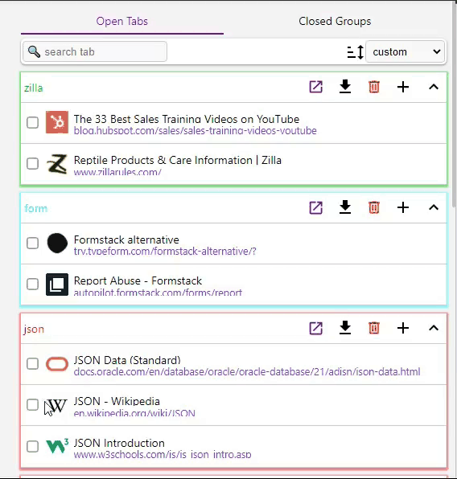
Task: Add a tab to the json group
Action: (x=403, y=329)
